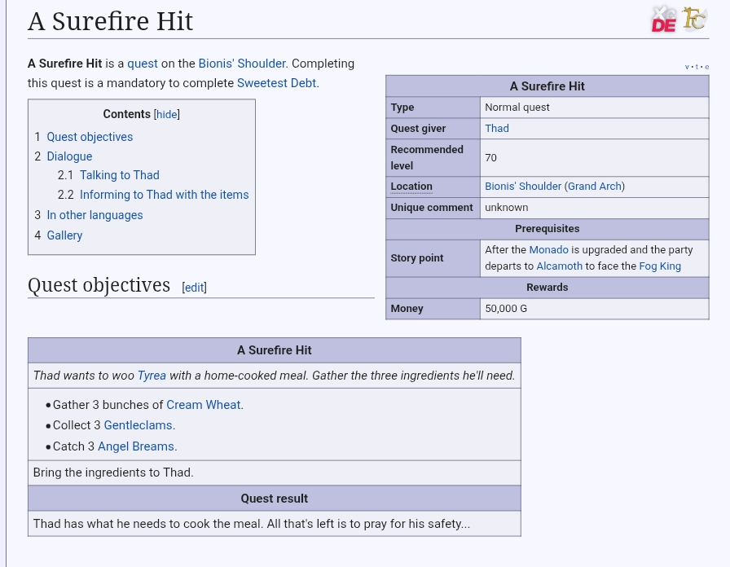Select the recommended level value 70
This screenshot has height=567, width=730.
(x=490, y=158)
